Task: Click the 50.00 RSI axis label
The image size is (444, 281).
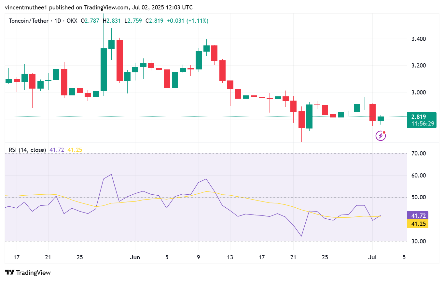Action: (419, 197)
